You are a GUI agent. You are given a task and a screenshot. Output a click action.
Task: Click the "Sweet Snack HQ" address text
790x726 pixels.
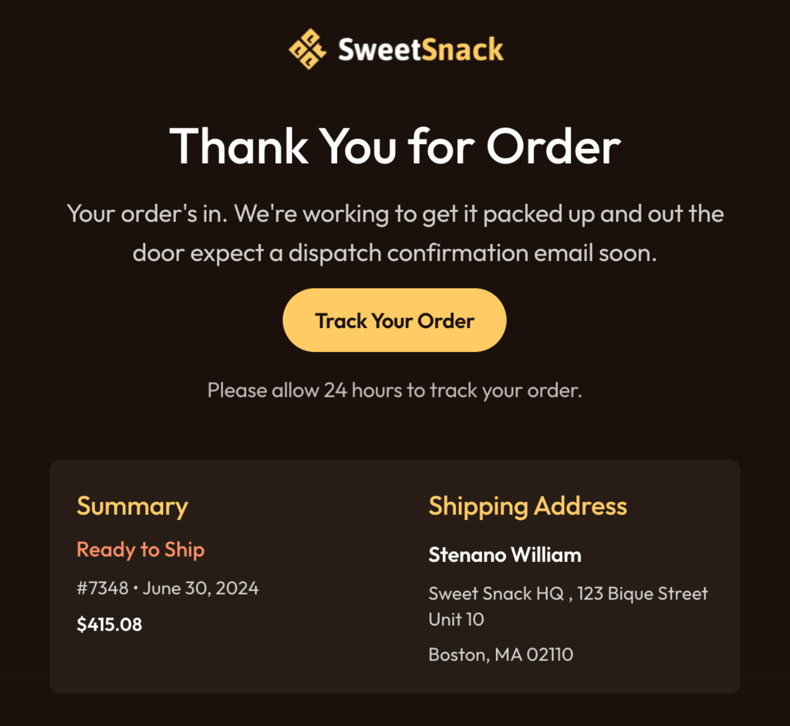496,594
